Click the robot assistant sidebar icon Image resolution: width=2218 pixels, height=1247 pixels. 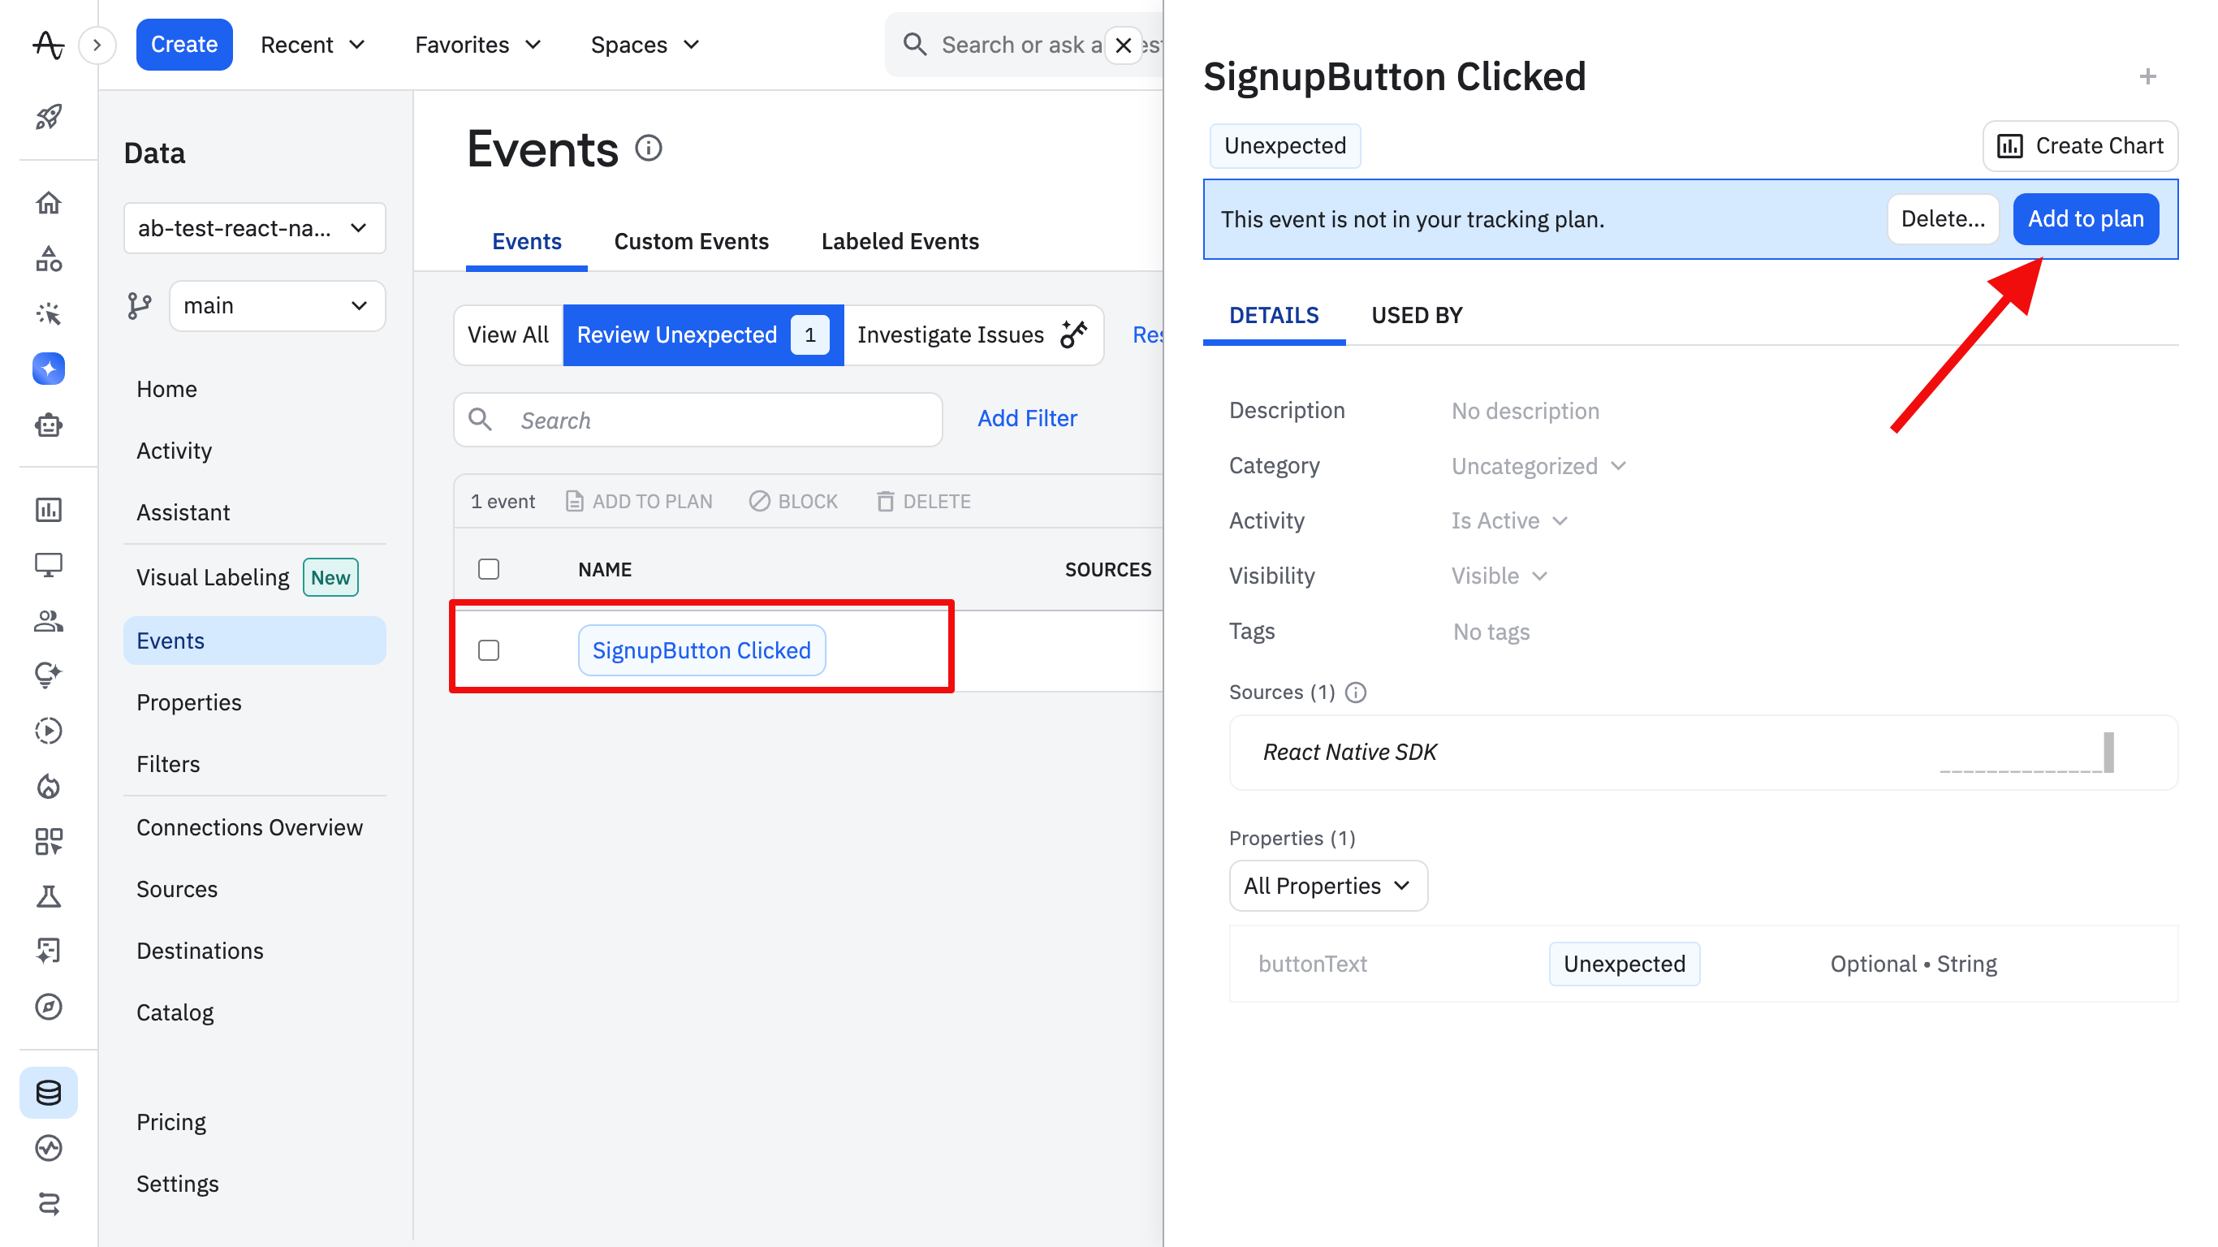pyautogui.click(x=48, y=425)
